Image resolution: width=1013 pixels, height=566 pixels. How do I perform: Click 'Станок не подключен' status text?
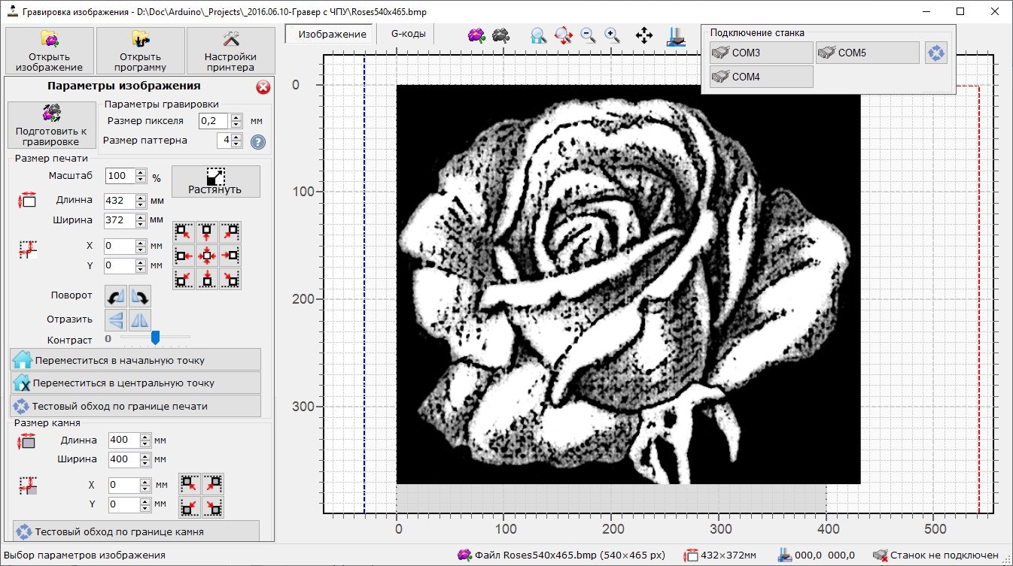tap(945, 555)
